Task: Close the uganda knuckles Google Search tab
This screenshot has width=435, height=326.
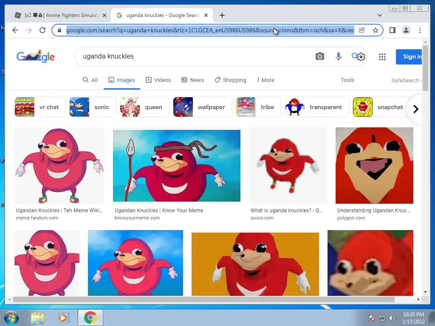Action: tap(206, 15)
